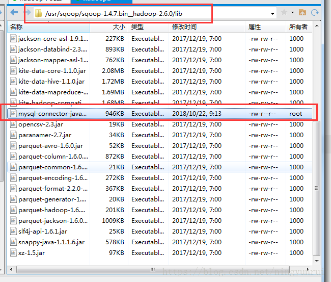
Task: Click the 2.08MB size cell
Action: [113, 71]
